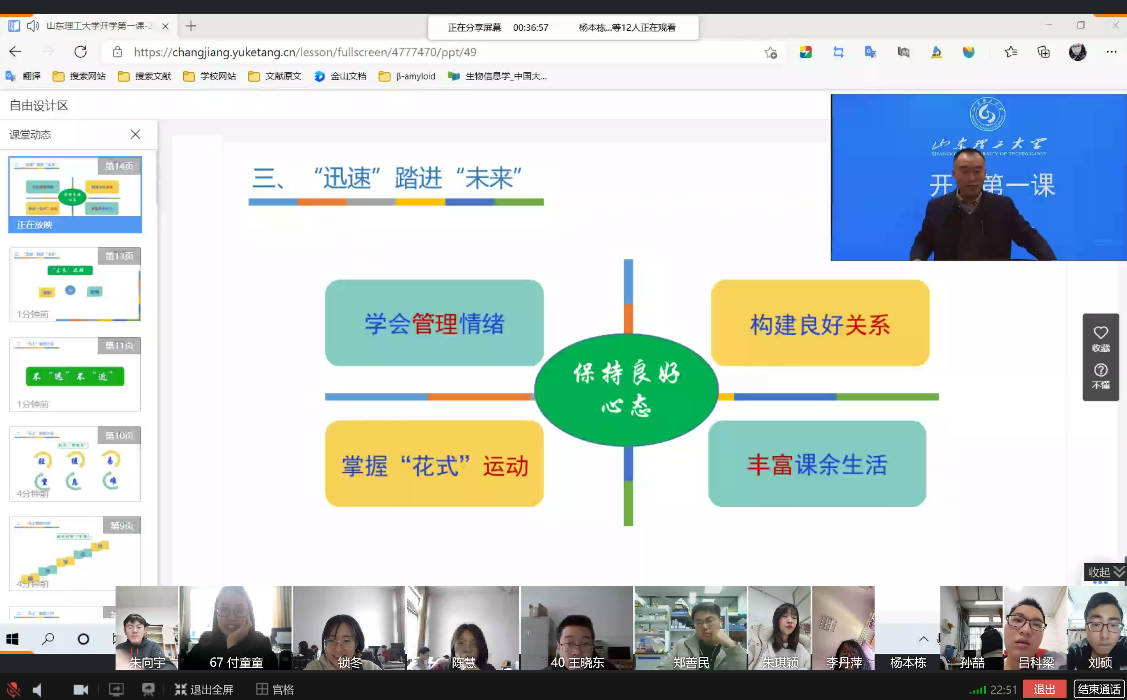Collapse participants with 收起 arrow
1127x700 pixels.
click(x=1106, y=572)
